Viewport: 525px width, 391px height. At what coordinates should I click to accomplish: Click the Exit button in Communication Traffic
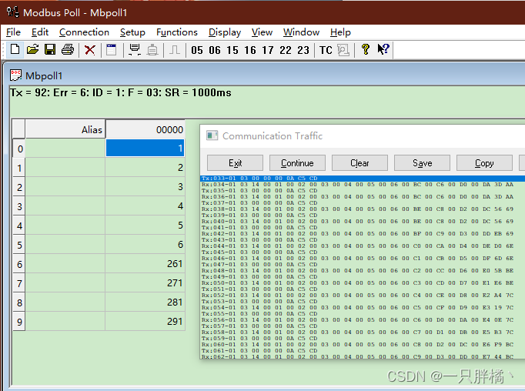point(235,163)
